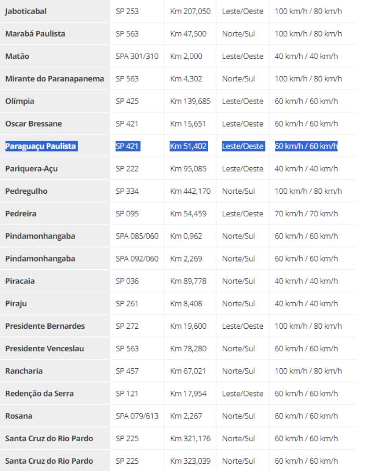Select the SPA 079/613 cell for Rosana
Screen dimensions: 365x471
click(137, 416)
